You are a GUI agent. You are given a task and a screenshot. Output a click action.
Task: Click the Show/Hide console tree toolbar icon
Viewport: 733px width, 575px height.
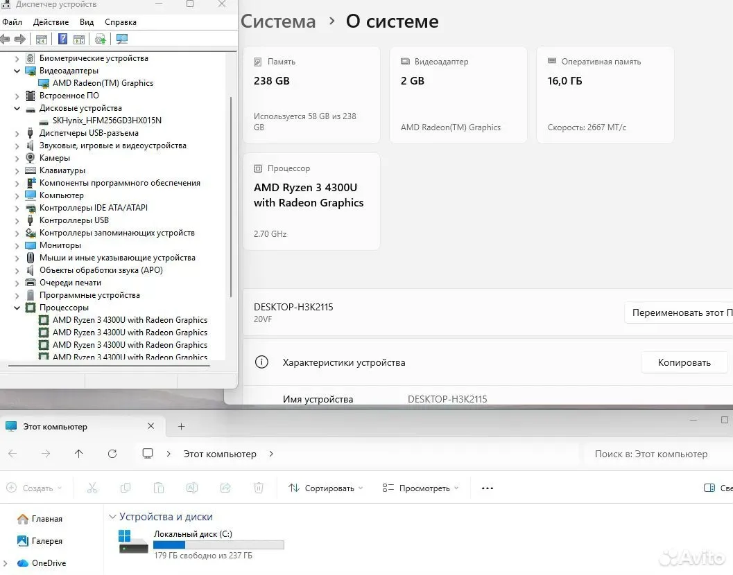(42, 39)
